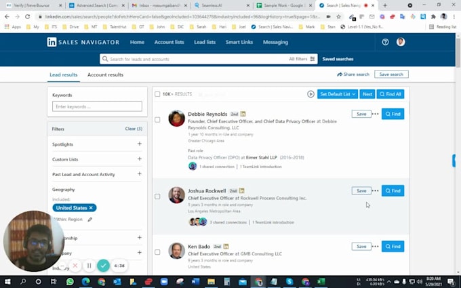
Task: Click the Save search button
Action: pos(391,75)
